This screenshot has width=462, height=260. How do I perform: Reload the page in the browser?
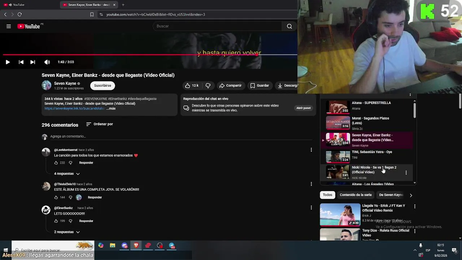point(19,14)
